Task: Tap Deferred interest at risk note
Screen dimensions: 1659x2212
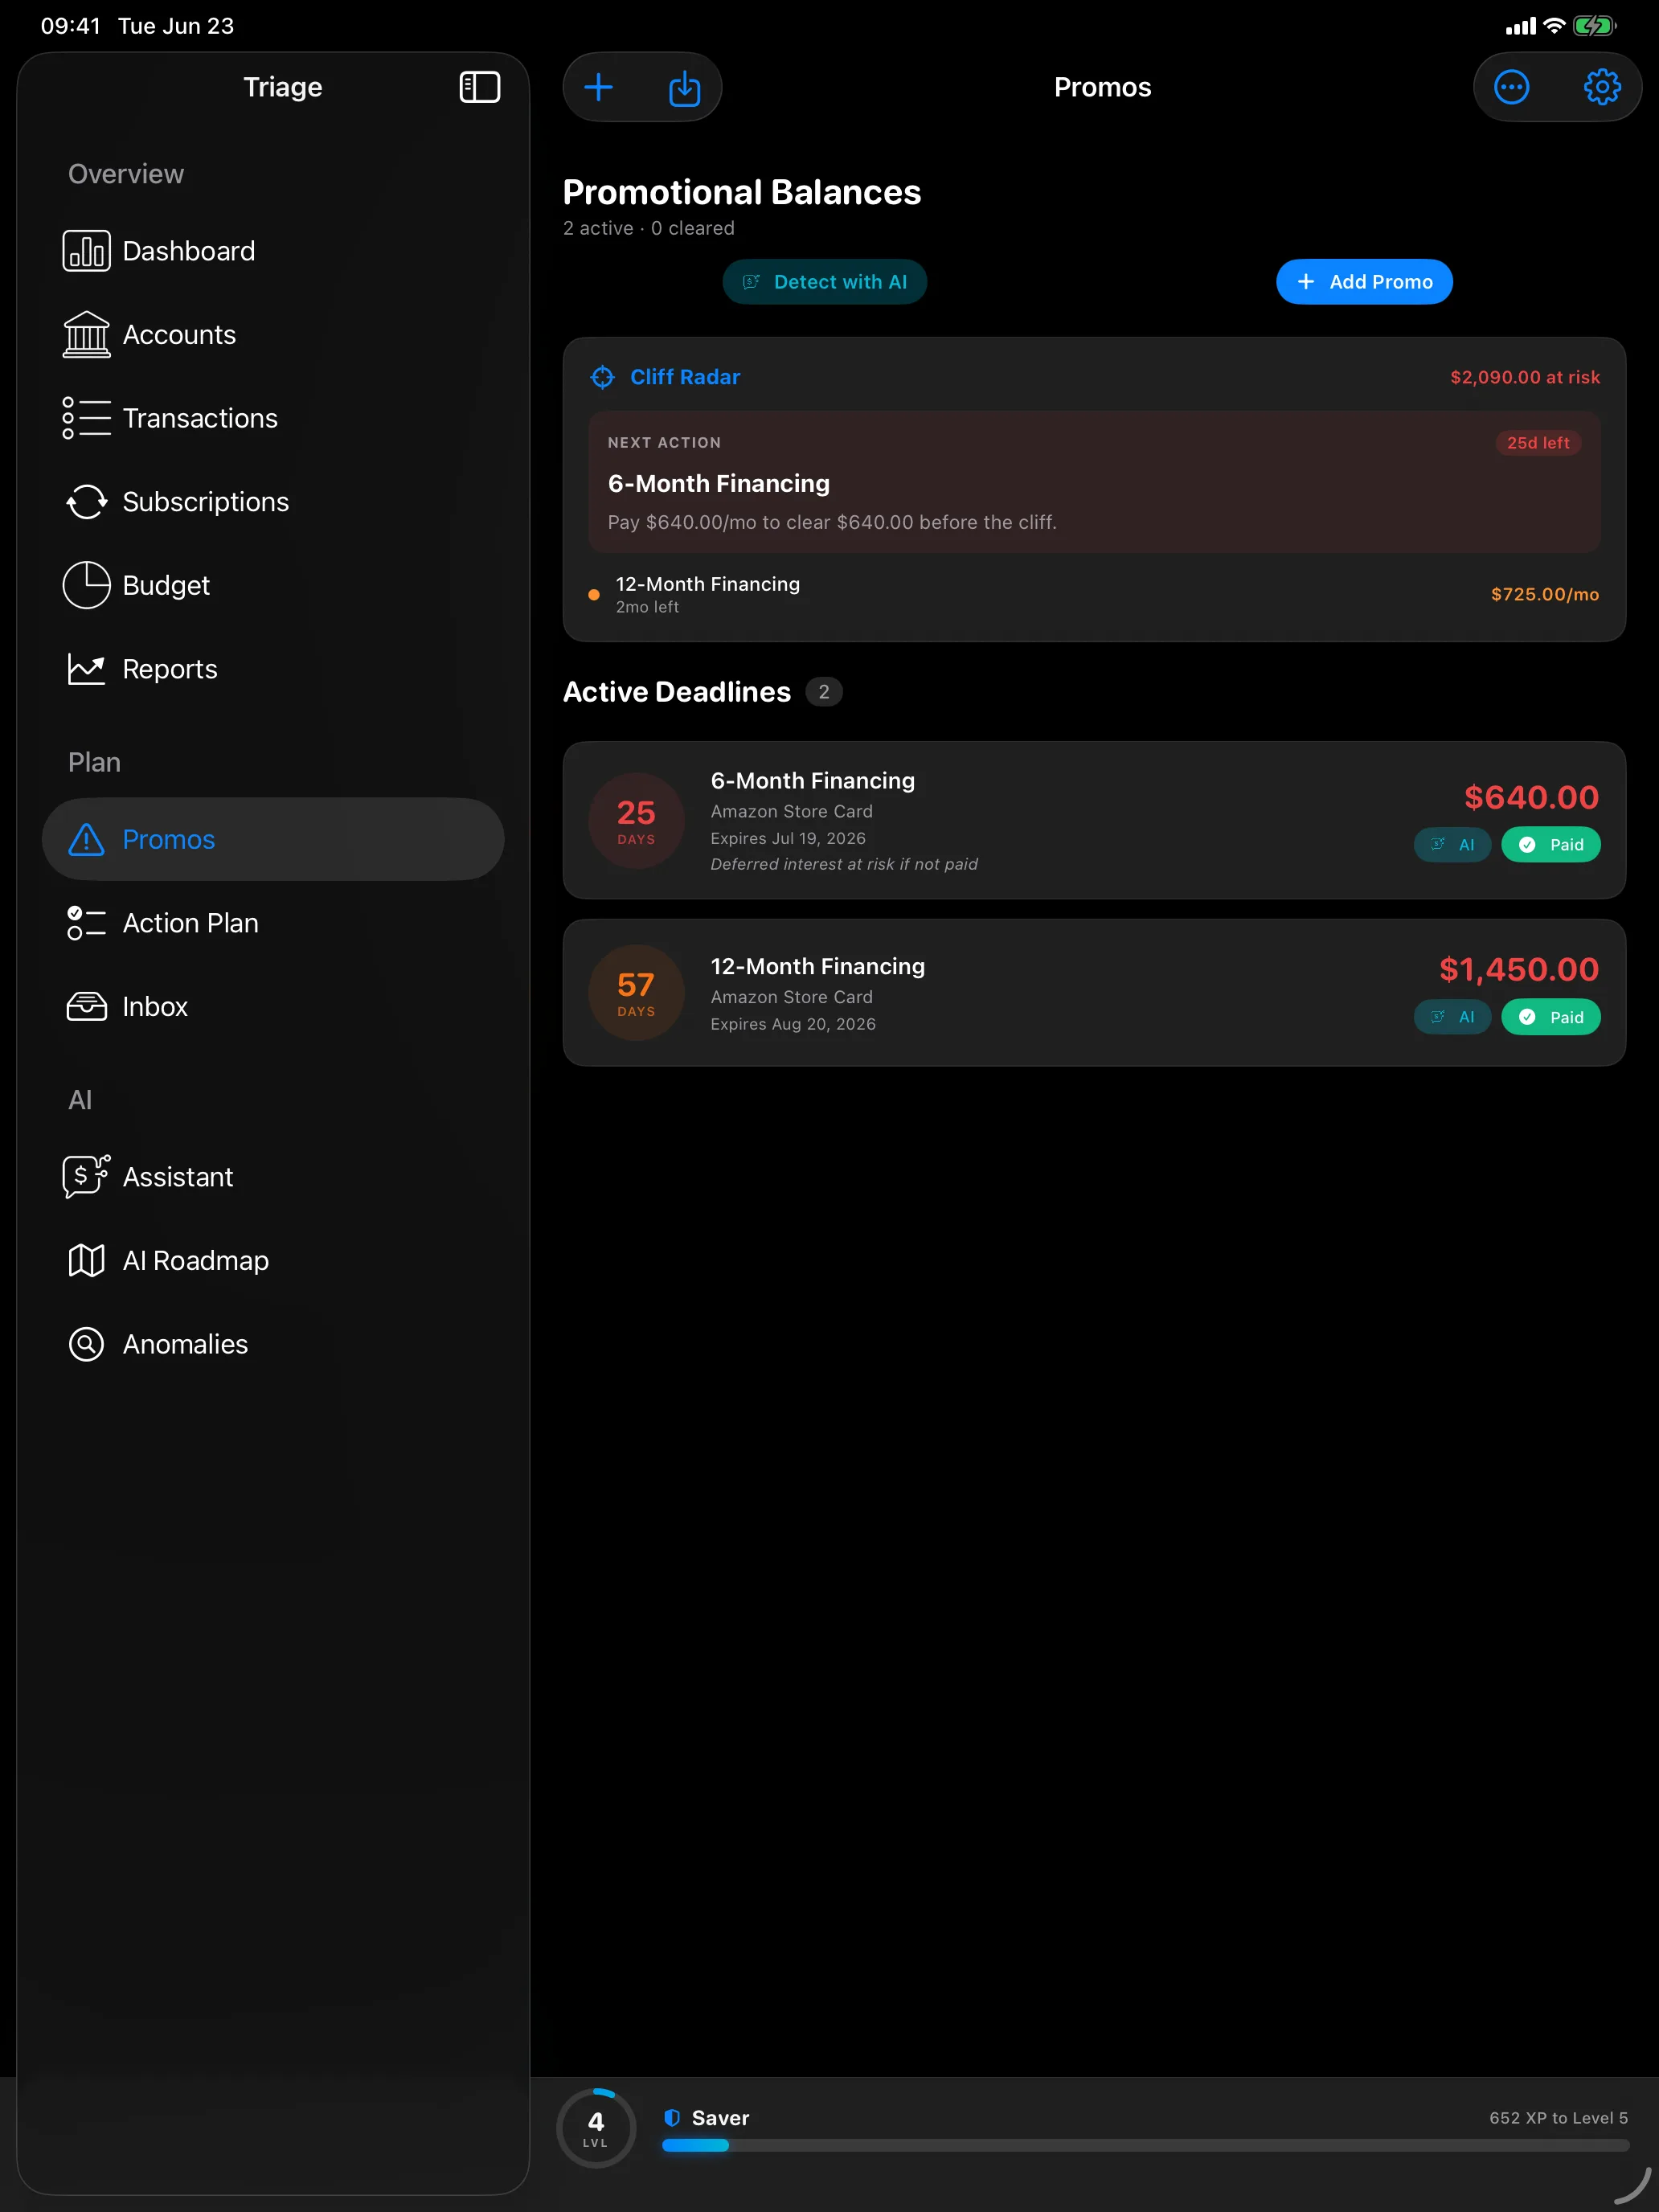Action: (844, 864)
